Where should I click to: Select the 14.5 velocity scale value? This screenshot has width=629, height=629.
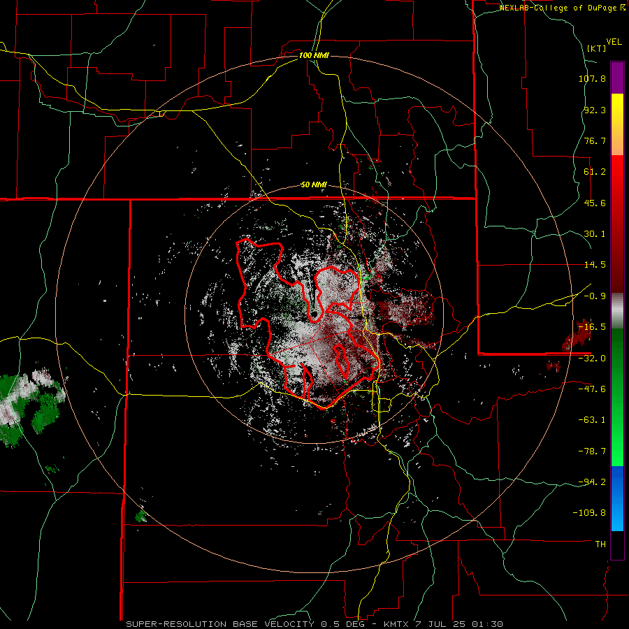click(595, 265)
